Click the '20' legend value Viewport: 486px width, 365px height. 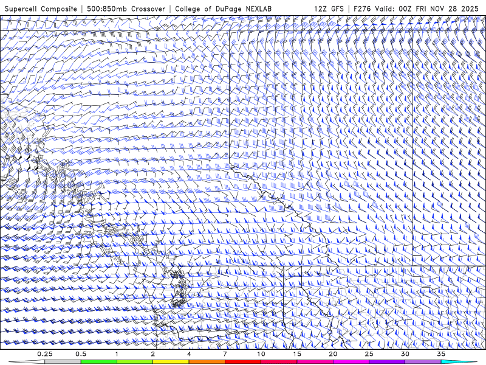point(333,354)
